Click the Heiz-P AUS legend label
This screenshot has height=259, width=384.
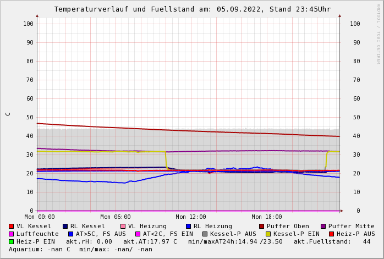355,234
